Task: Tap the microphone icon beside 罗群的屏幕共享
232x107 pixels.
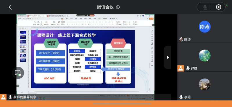Action: click(10, 97)
